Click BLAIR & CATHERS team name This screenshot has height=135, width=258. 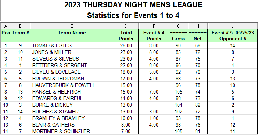pyautogui.click(x=53, y=125)
